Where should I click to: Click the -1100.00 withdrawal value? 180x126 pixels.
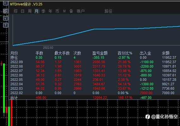(147, 62)
